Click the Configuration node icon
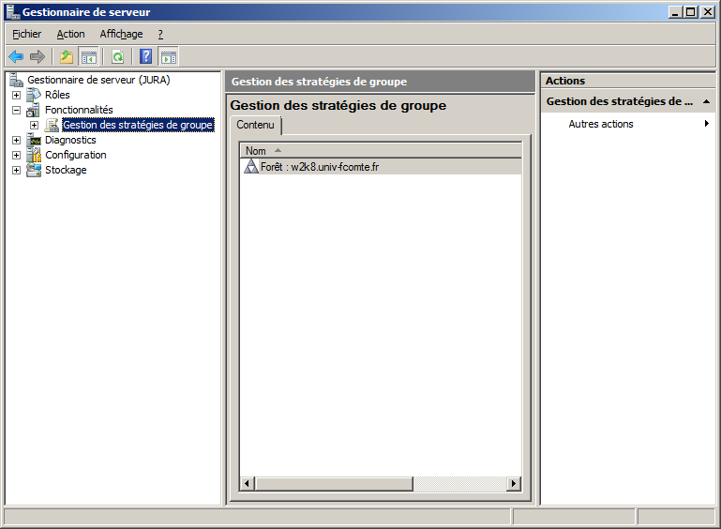 coord(34,155)
